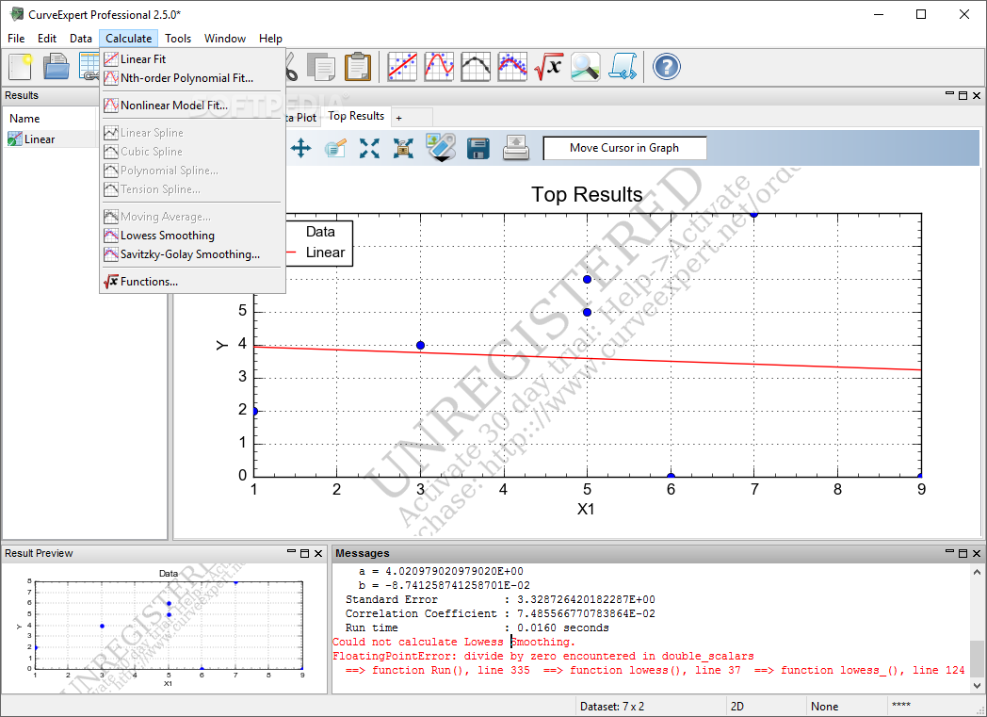Click the Linear legend entry in graph
The image size is (987, 717).
325,253
